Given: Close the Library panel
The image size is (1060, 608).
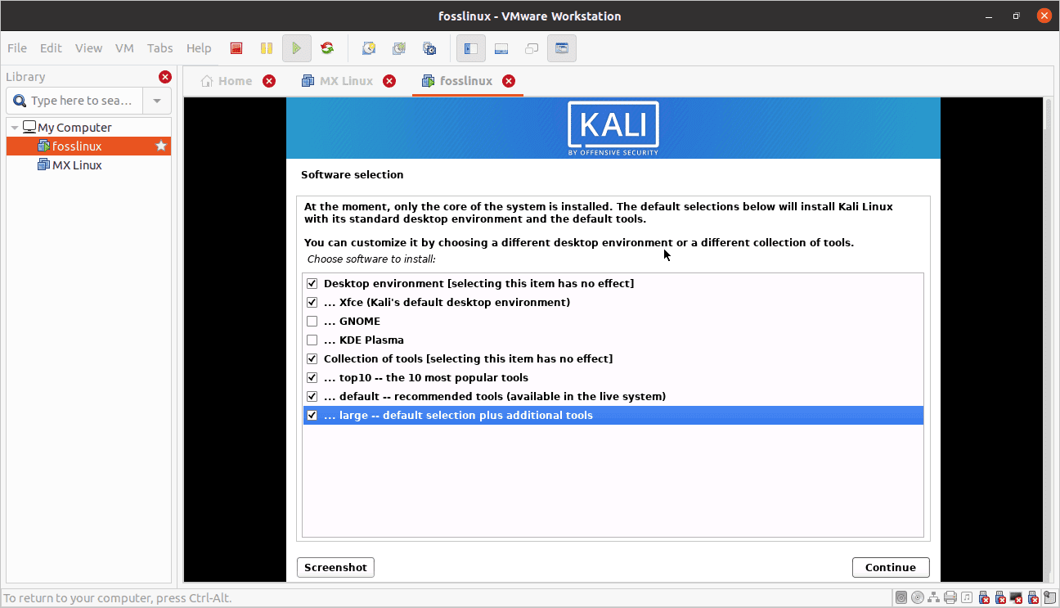Looking at the screenshot, I should (x=165, y=77).
